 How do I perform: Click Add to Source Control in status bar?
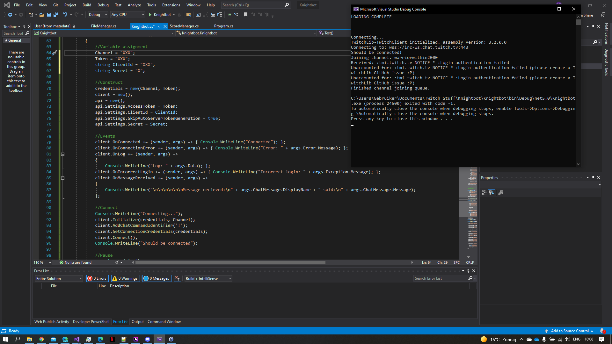pyautogui.click(x=570, y=331)
